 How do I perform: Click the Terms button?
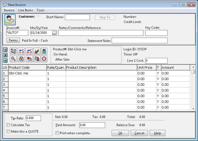[13, 40]
